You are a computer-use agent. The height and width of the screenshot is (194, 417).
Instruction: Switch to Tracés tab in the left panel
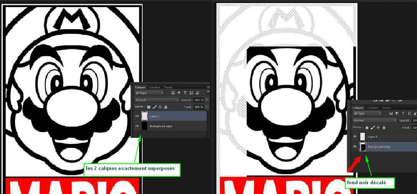coord(168,87)
